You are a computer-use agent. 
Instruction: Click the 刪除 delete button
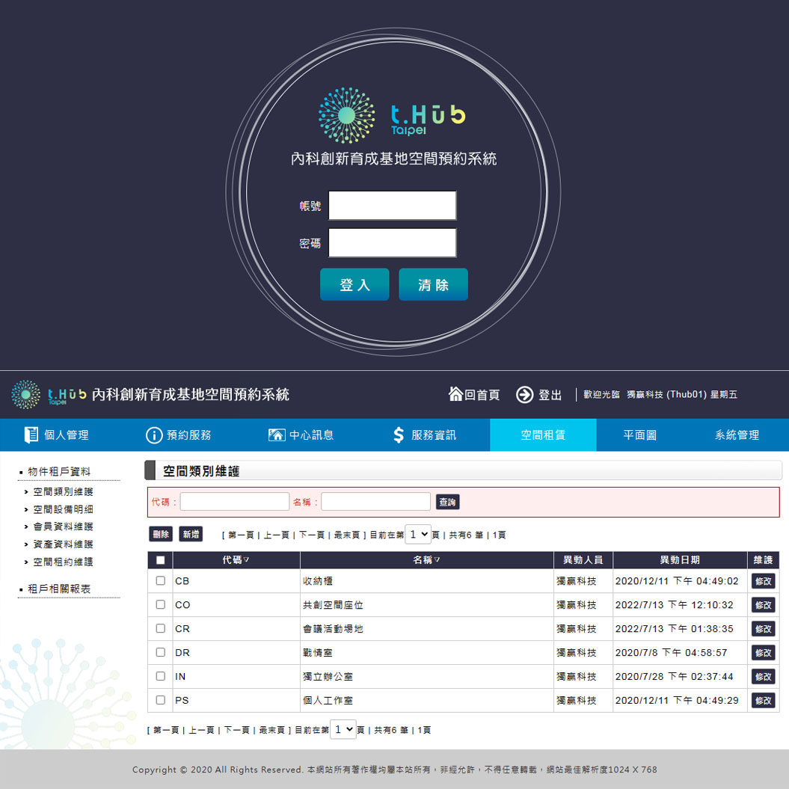pyautogui.click(x=161, y=534)
